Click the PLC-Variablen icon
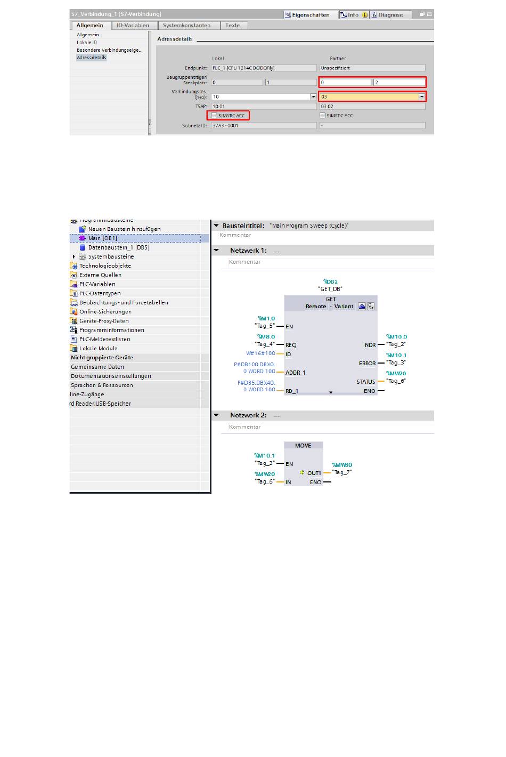This screenshot has height=757, width=506. [74, 284]
